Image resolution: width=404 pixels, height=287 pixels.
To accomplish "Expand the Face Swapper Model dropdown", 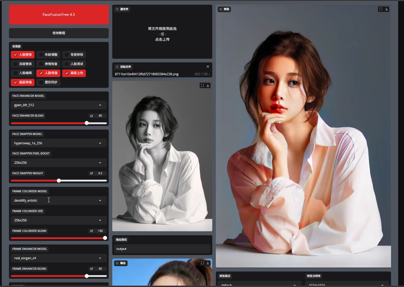I will click(59, 143).
